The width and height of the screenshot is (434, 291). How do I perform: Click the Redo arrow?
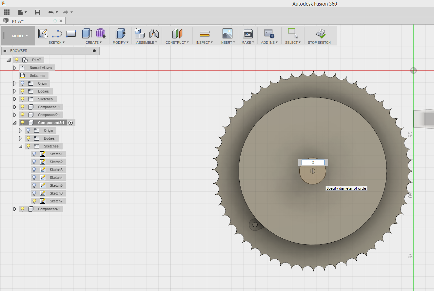(66, 12)
